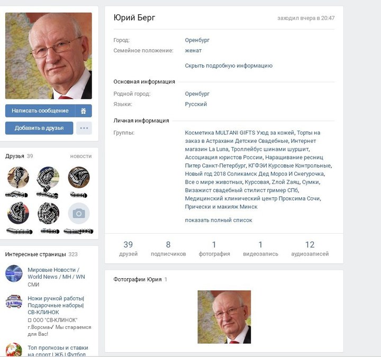Send a gift via the gift icon
Image resolution: width=381 pixels, height=357 pixels.
tap(84, 111)
